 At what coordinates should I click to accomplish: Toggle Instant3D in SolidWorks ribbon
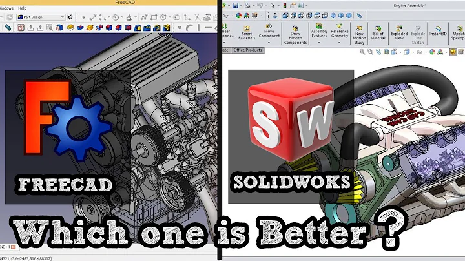(x=438, y=30)
